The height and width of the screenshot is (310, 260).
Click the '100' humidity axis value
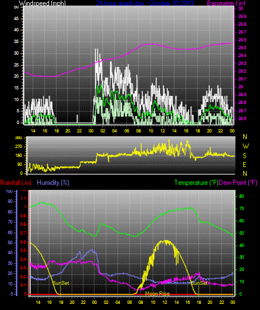[9, 192]
